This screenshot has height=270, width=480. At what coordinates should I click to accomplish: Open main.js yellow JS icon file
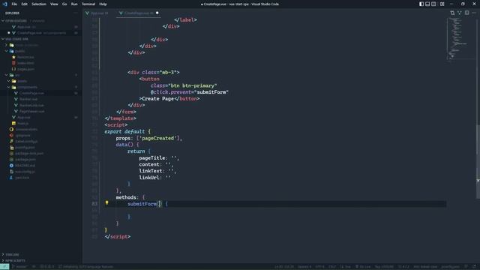(13, 123)
